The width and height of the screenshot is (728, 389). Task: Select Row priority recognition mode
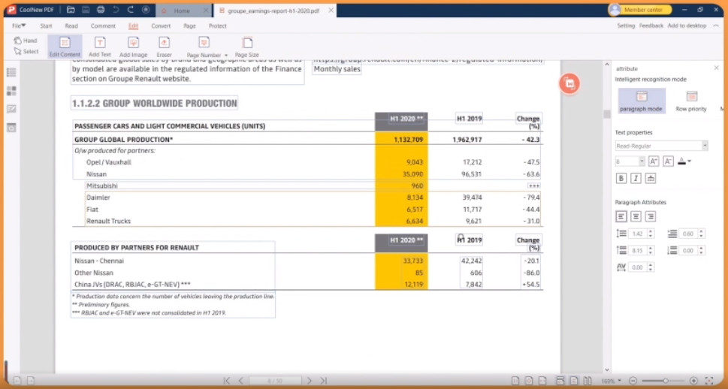(x=691, y=101)
